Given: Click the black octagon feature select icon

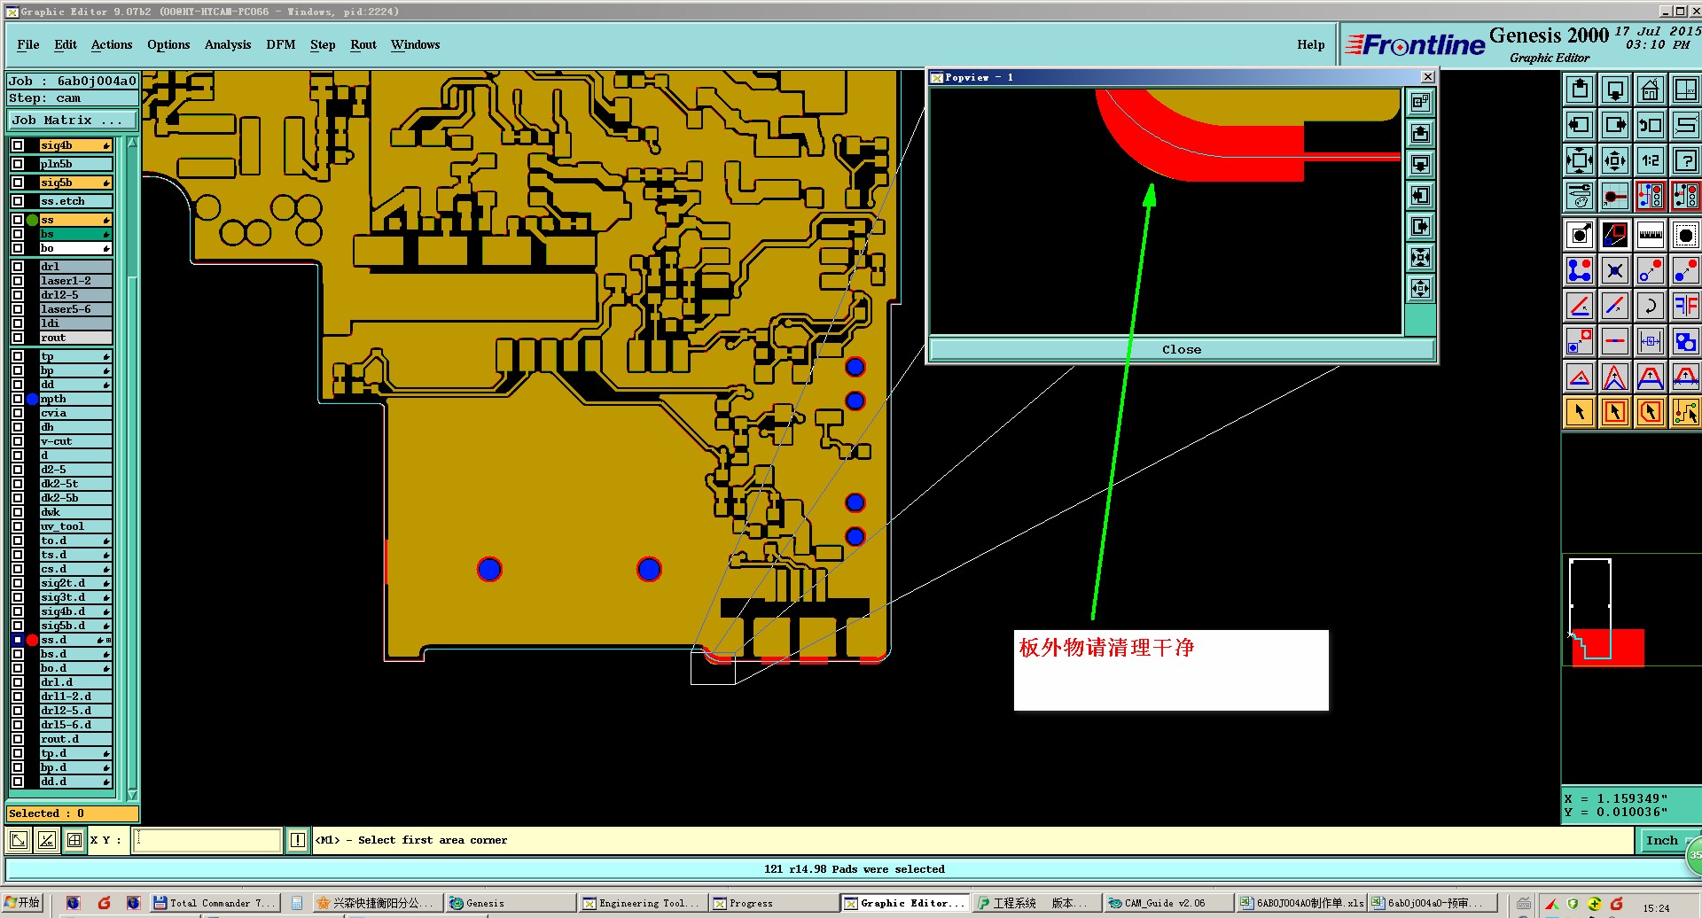Looking at the screenshot, I should tap(1685, 235).
